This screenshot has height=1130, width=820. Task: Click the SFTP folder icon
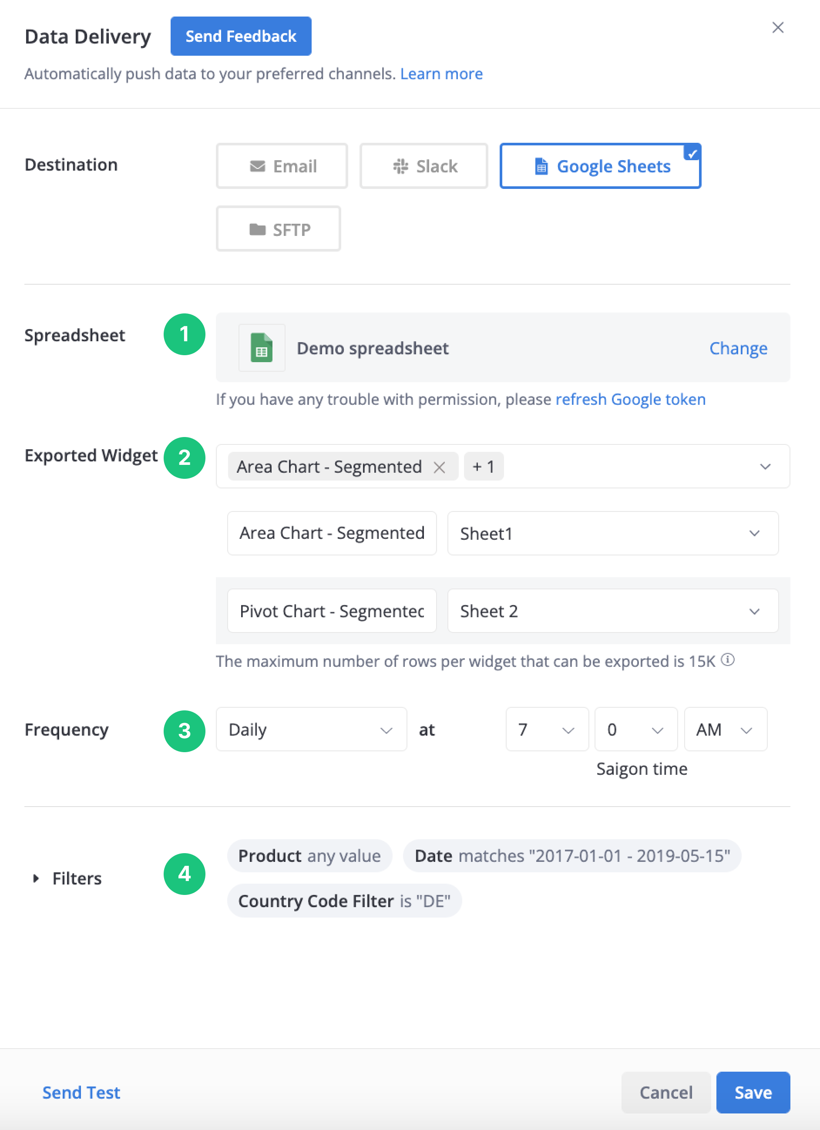coord(257,229)
